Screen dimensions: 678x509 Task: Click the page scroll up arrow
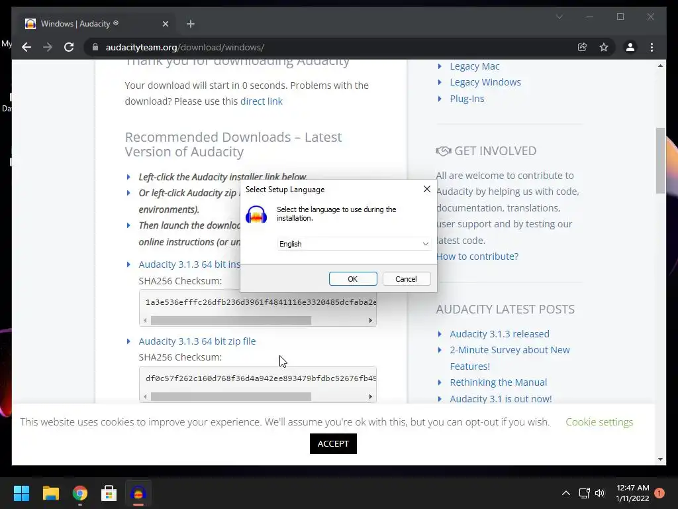coord(660,66)
